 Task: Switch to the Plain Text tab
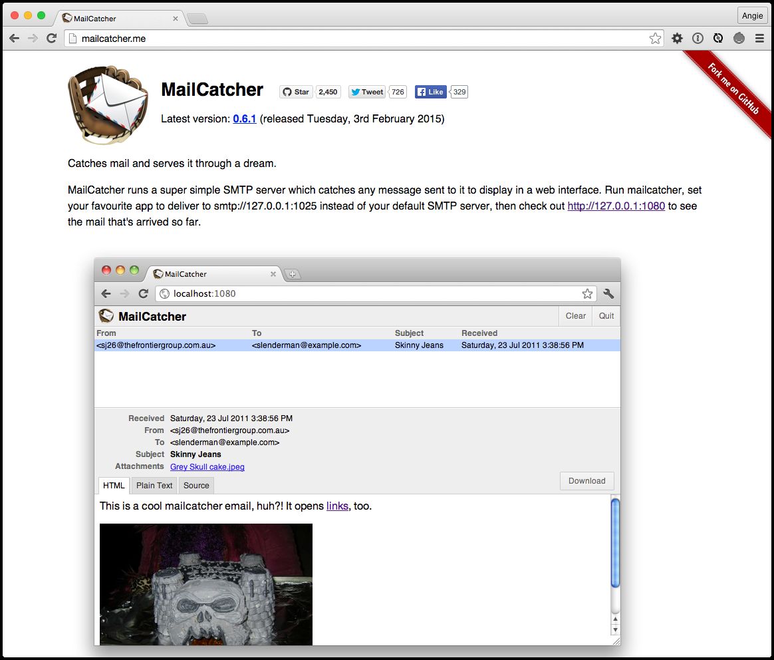tap(154, 486)
